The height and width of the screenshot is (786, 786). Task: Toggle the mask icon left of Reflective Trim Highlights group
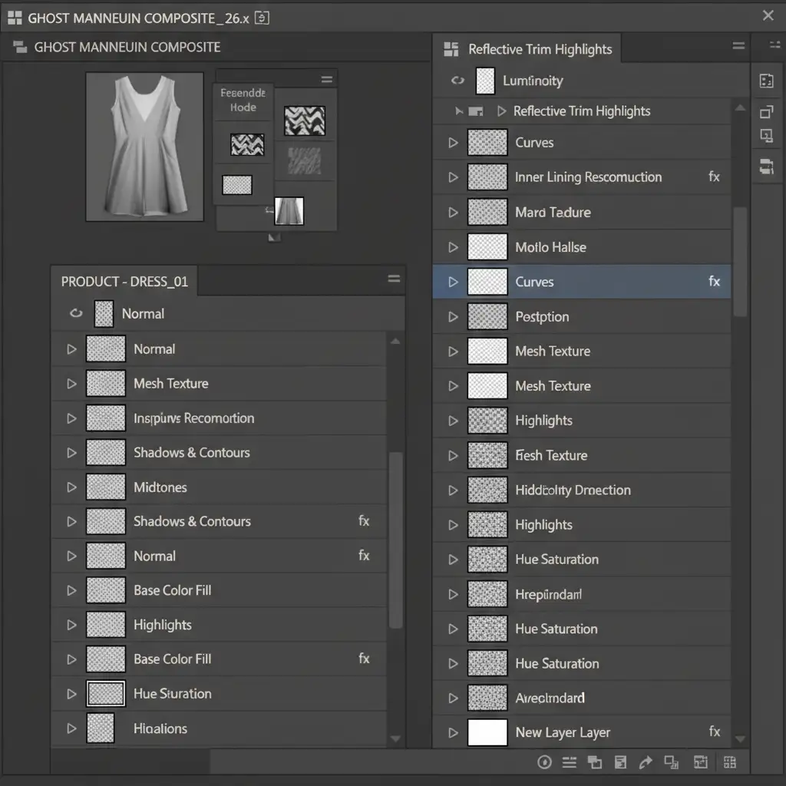[x=476, y=111]
